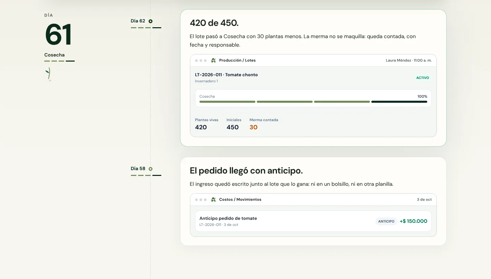The width and height of the screenshot is (491, 279).
Task: Select the heading '420 de 450.'
Action: (x=214, y=23)
